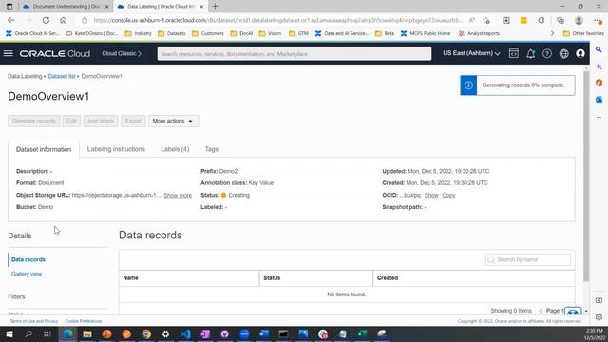Image resolution: width=608 pixels, height=342 pixels.
Task: Open Windows taskbar search
Action: point(28,333)
